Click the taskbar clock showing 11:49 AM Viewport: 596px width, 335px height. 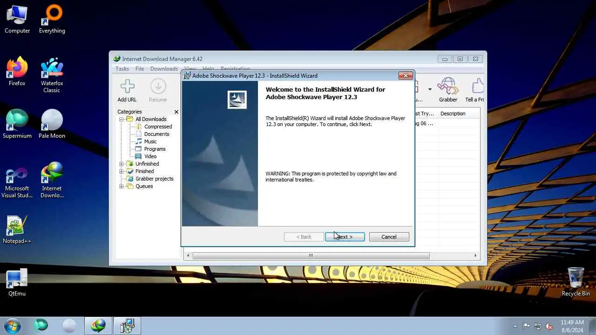click(x=572, y=326)
